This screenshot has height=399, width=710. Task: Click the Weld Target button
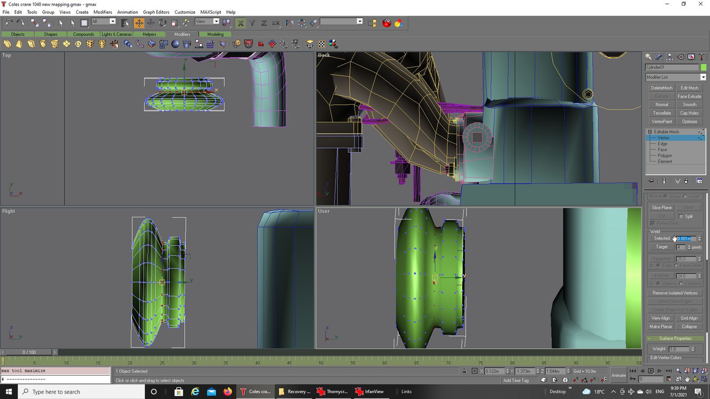tap(662, 247)
